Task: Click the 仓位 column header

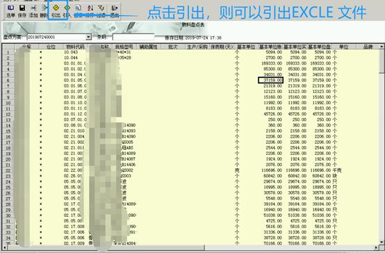Action: coord(51,47)
